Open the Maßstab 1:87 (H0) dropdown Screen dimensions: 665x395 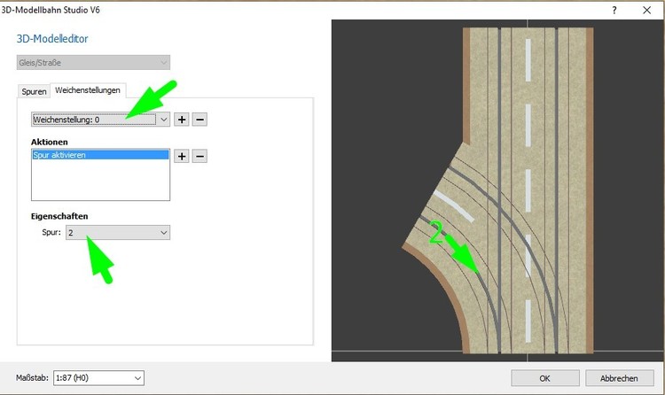98,378
